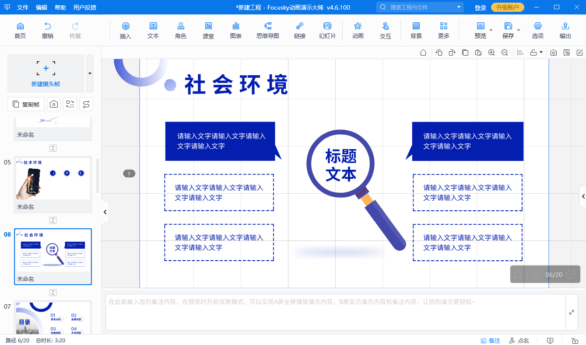
Task: Toggle the 备注 notes panel
Action: click(490, 341)
